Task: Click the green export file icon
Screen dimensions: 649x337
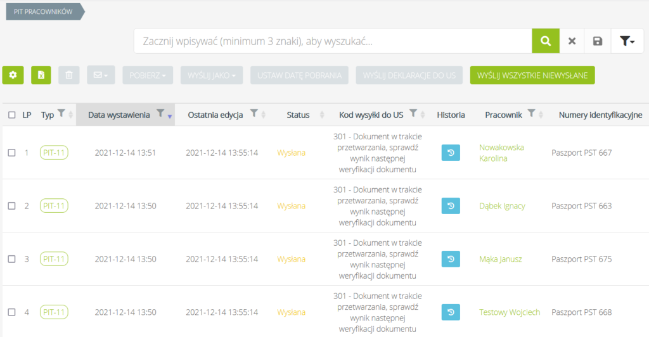Action: pyautogui.click(x=41, y=75)
